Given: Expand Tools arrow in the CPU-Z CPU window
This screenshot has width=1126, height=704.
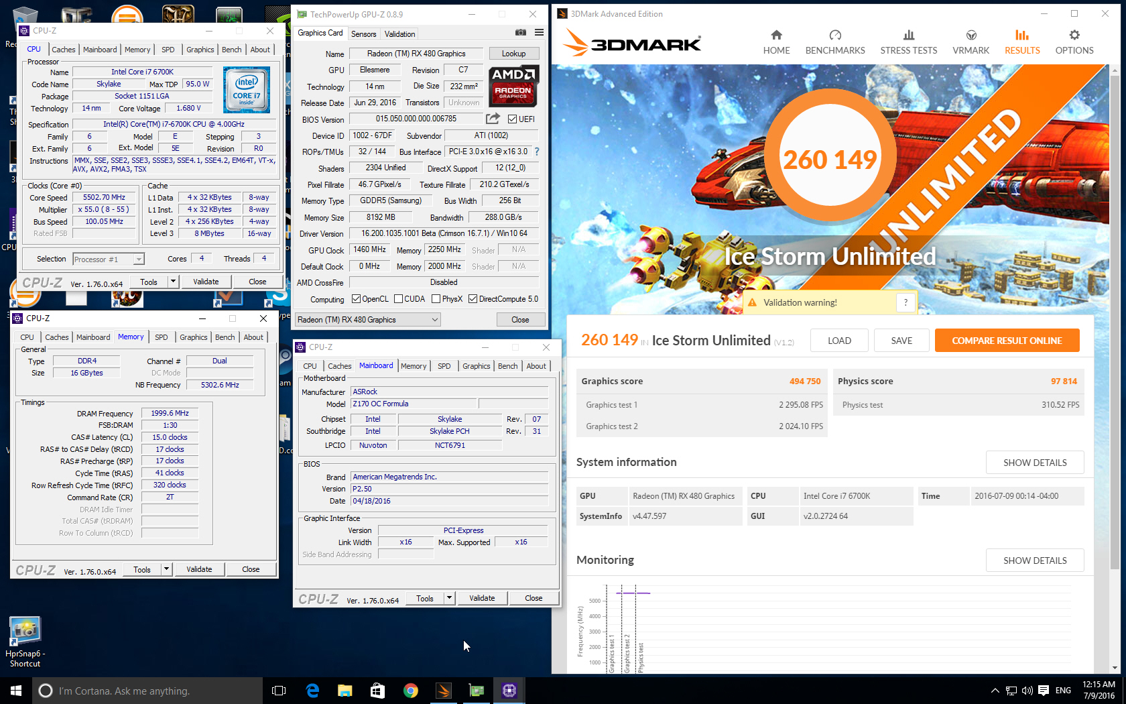Looking at the screenshot, I should pos(173,282).
